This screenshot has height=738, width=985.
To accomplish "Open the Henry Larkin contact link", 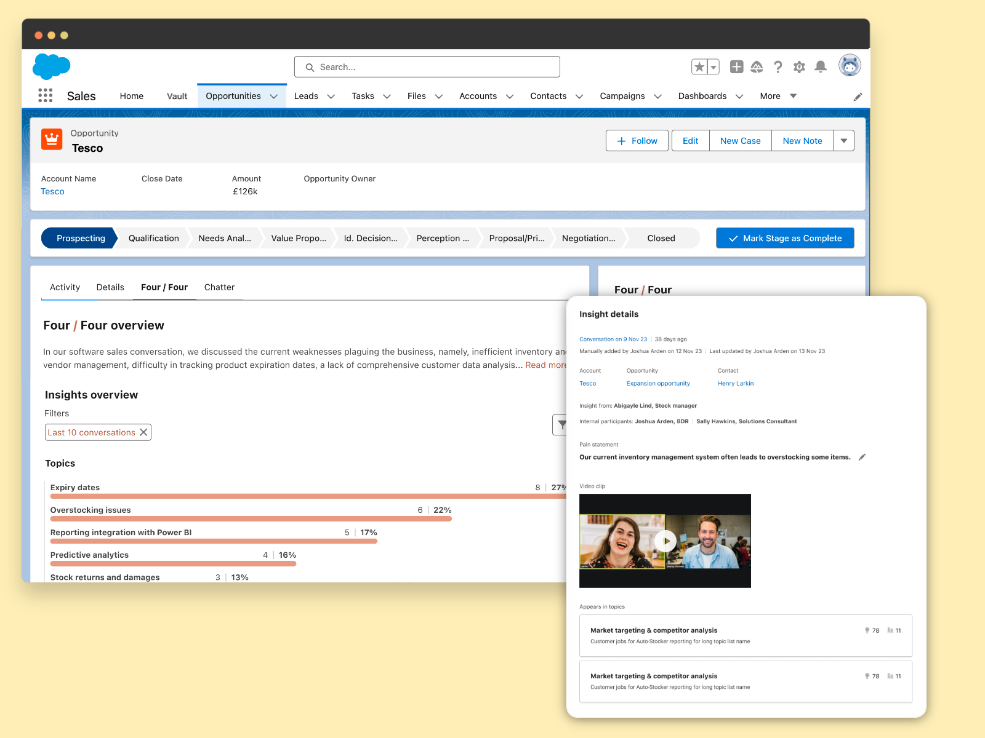I will coord(735,383).
